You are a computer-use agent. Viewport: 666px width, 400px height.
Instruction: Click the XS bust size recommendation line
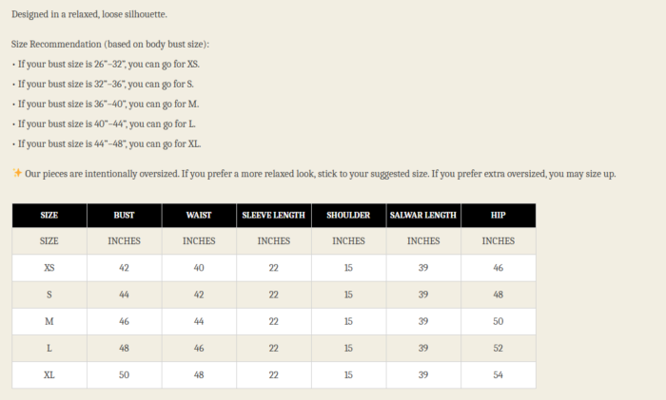pyautogui.click(x=107, y=64)
